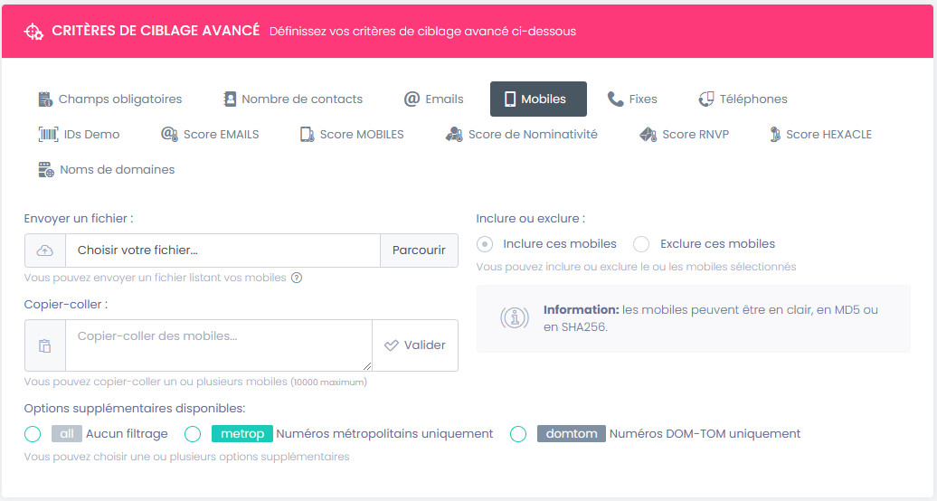Select Inclure ces mobiles radio option
Viewport: 937px width, 501px height.
pyautogui.click(x=485, y=244)
